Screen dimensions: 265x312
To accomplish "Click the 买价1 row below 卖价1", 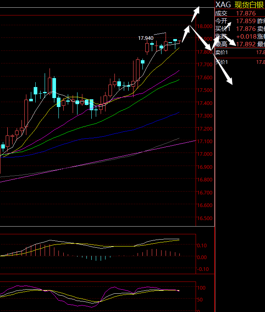I will click(x=240, y=62).
